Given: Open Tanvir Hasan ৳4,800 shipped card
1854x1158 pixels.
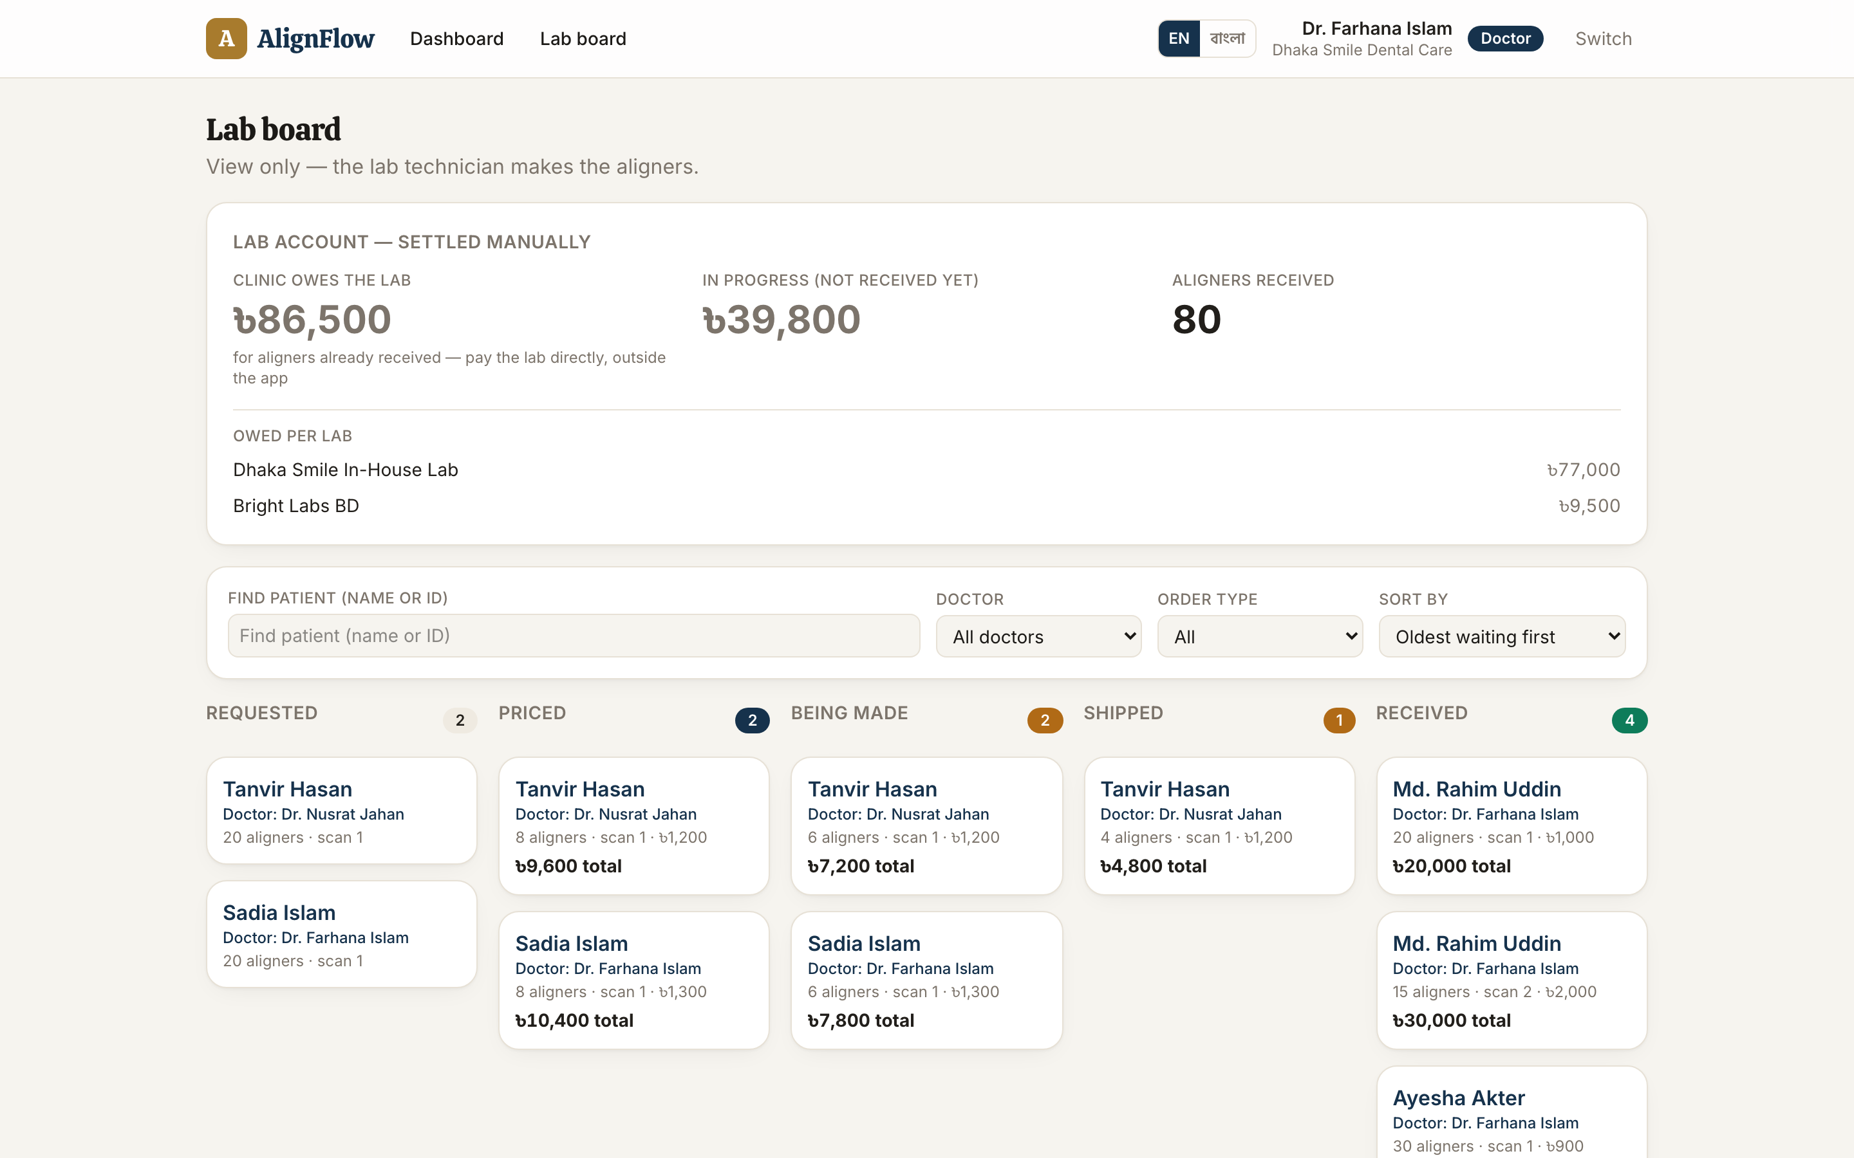Looking at the screenshot, I should pyautogui.click(x=1220, y=827).
